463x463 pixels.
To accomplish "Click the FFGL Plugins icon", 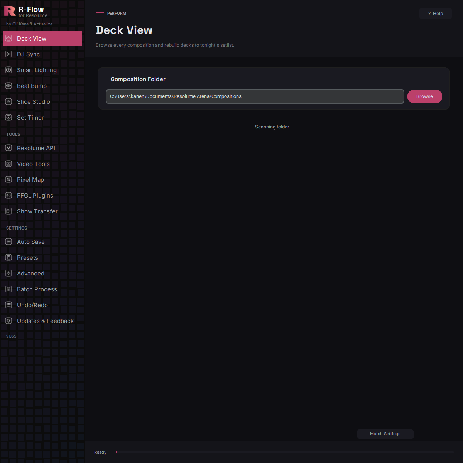I will coord(8,195).
